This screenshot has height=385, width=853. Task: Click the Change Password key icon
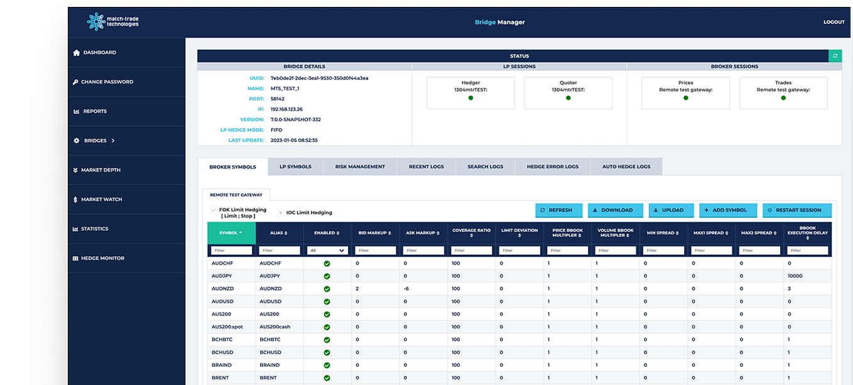[x=75, y=82]
